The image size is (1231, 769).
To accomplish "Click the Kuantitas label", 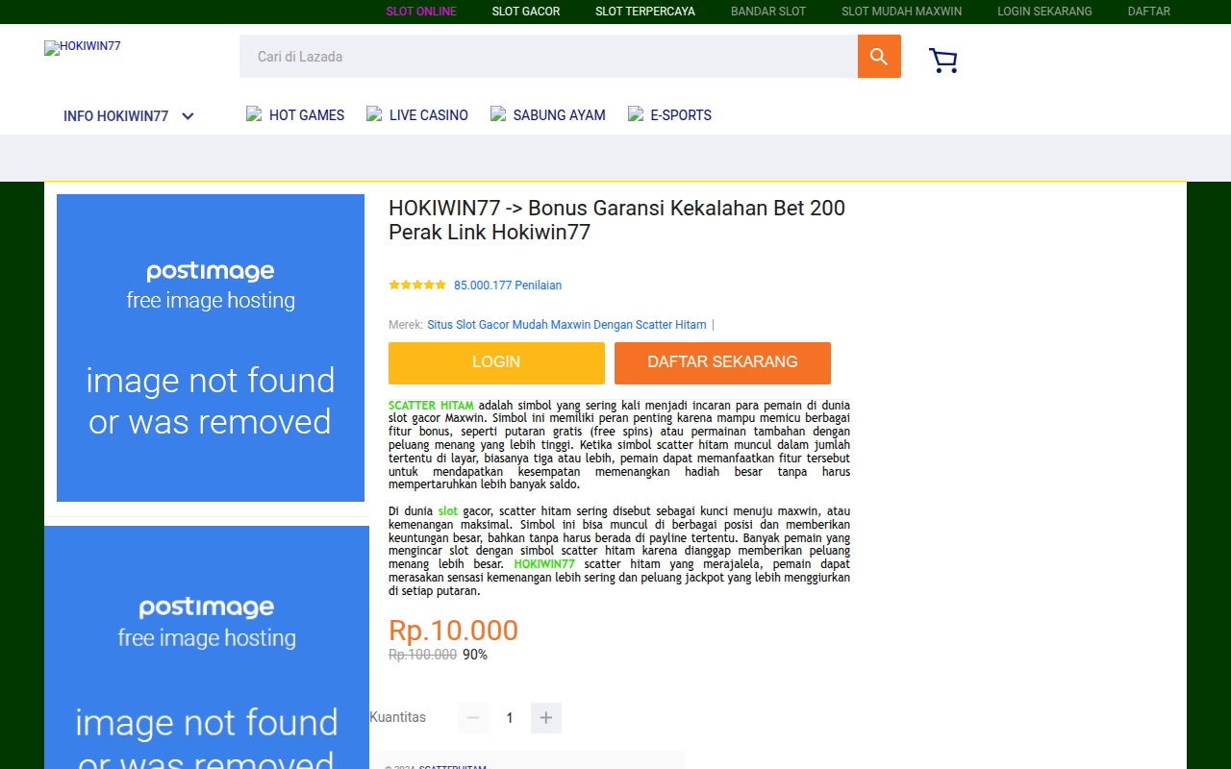I will tap(397, 717).
